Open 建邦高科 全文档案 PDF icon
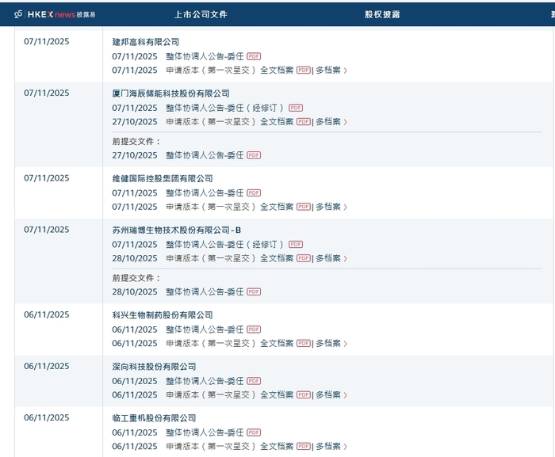Viewport: 555px width, 457px height. [x=303, y=70]
